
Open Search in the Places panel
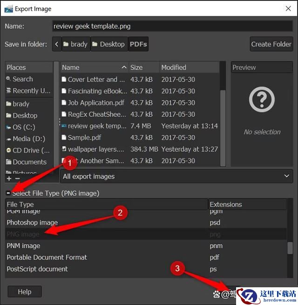coord(29,79)
